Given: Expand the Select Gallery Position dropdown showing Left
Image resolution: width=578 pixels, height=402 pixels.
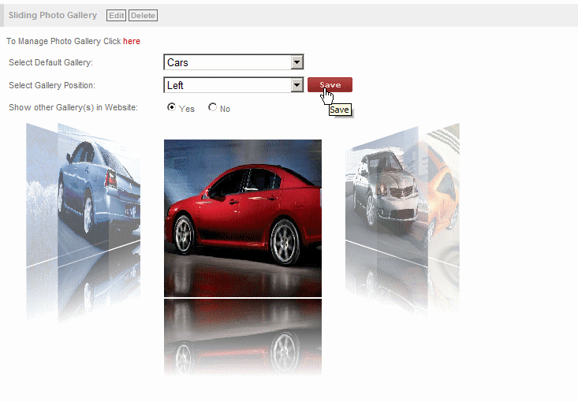Looking at the screenshot, I should click(233, 85).
